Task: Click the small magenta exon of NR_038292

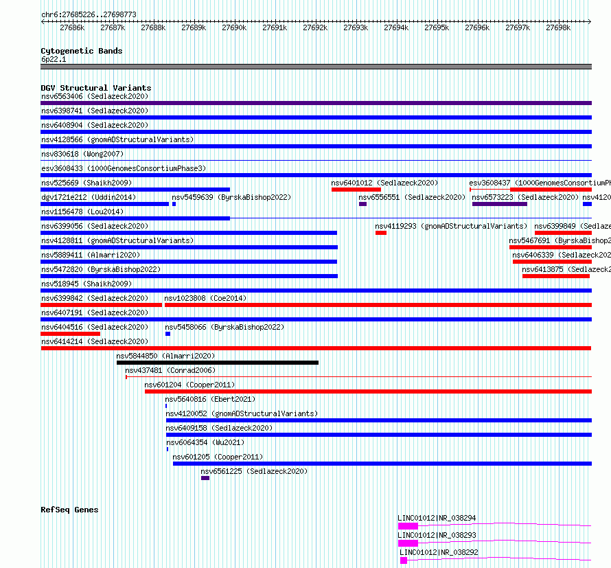Action: [x=404, y=560]
